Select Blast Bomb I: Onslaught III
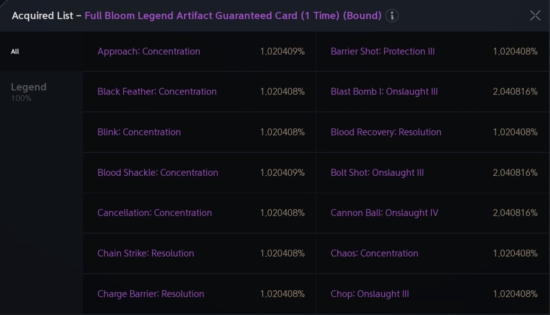The image size is (550, 315). [384, 92]
